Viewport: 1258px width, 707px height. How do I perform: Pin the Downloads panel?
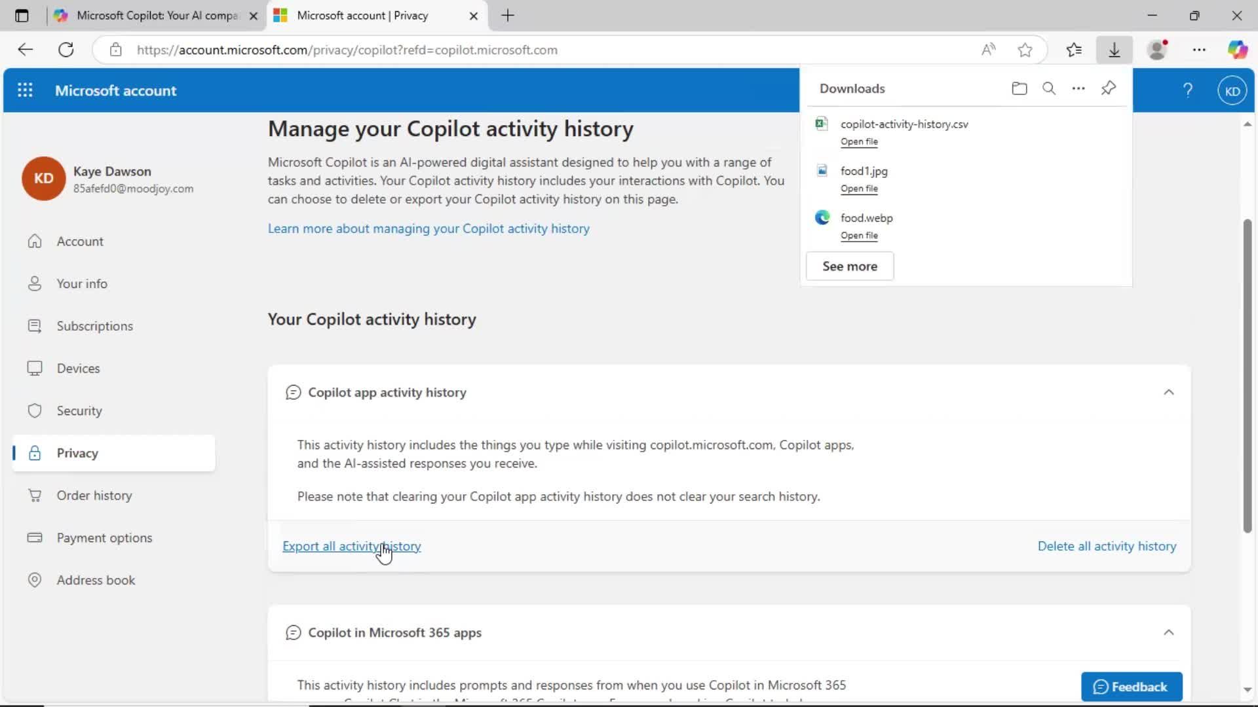(x=1109, y=88)
